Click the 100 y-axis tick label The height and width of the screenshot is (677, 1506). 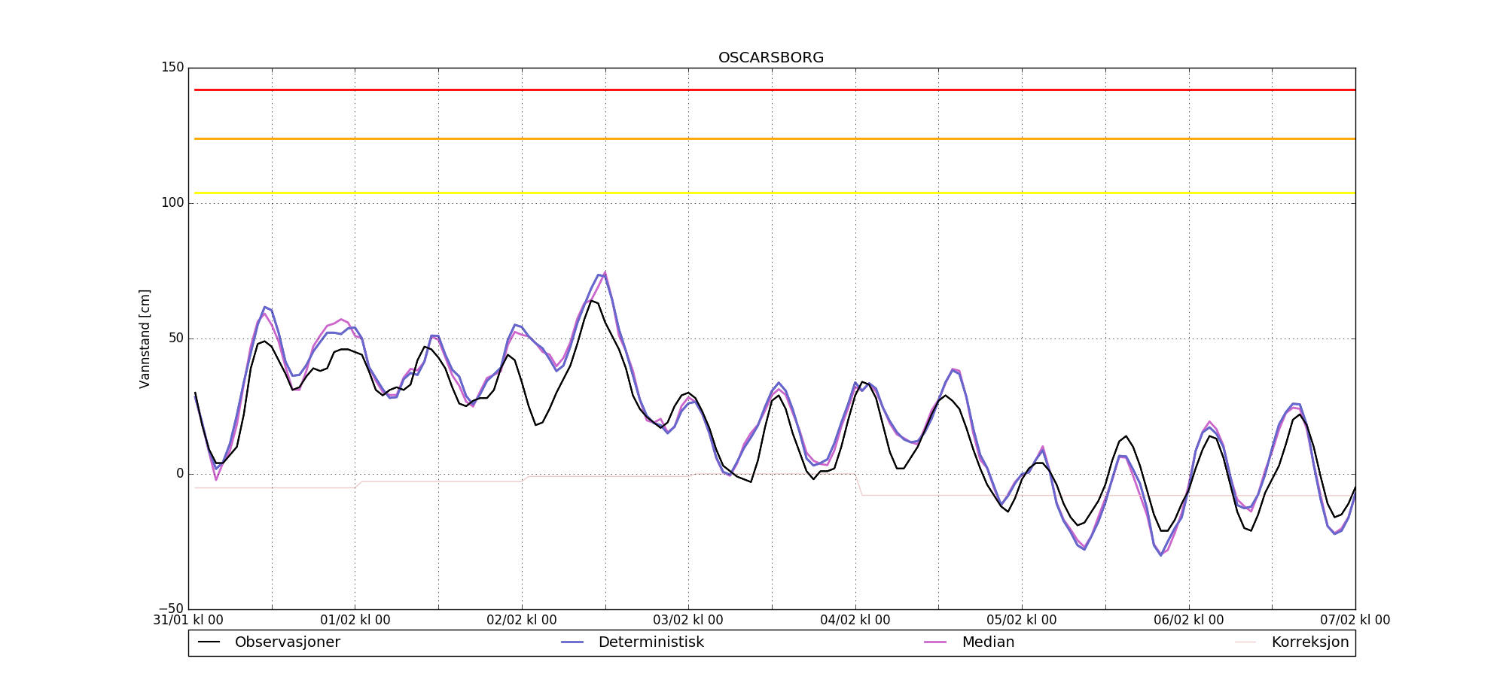pos(172,203)
